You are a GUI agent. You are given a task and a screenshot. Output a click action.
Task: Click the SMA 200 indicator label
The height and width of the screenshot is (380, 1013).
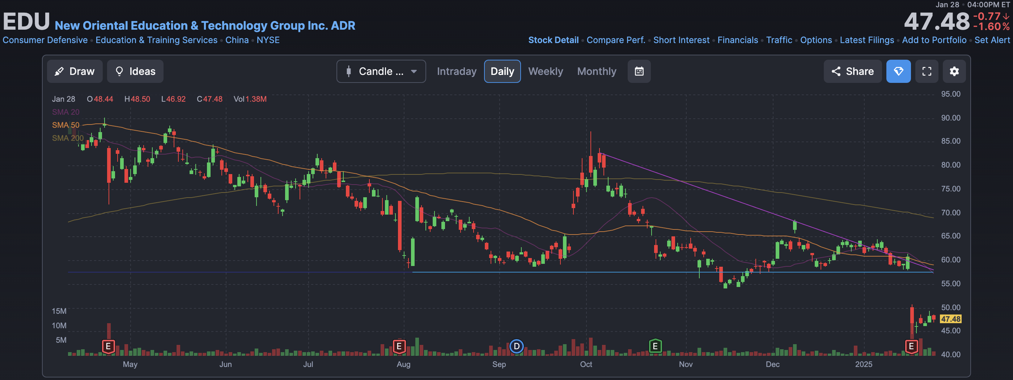click(68, 138)
